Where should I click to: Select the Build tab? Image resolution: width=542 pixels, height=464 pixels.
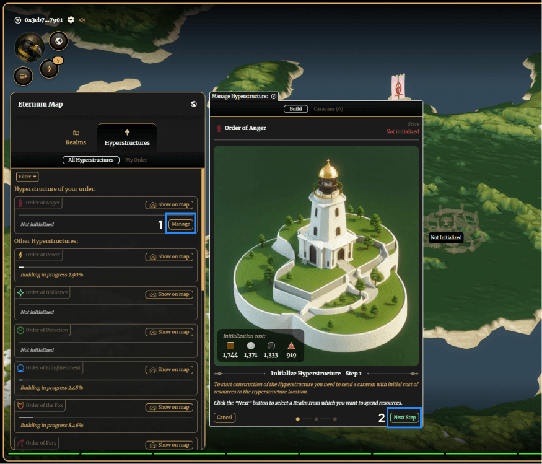(295, 109)
